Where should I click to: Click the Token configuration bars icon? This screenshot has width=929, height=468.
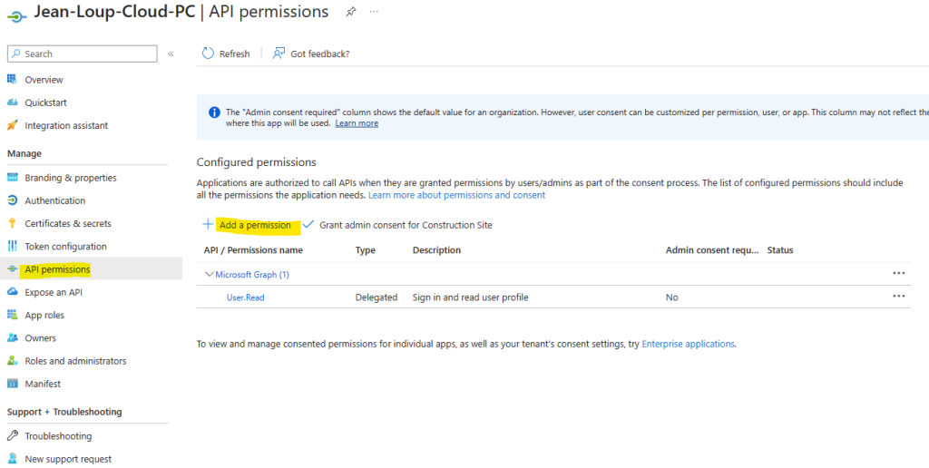coord(13,247)
